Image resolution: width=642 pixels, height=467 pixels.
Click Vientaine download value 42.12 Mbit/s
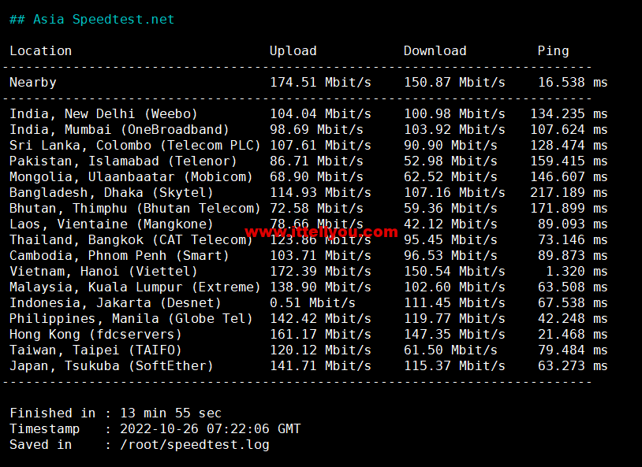[x=450, y=224]
